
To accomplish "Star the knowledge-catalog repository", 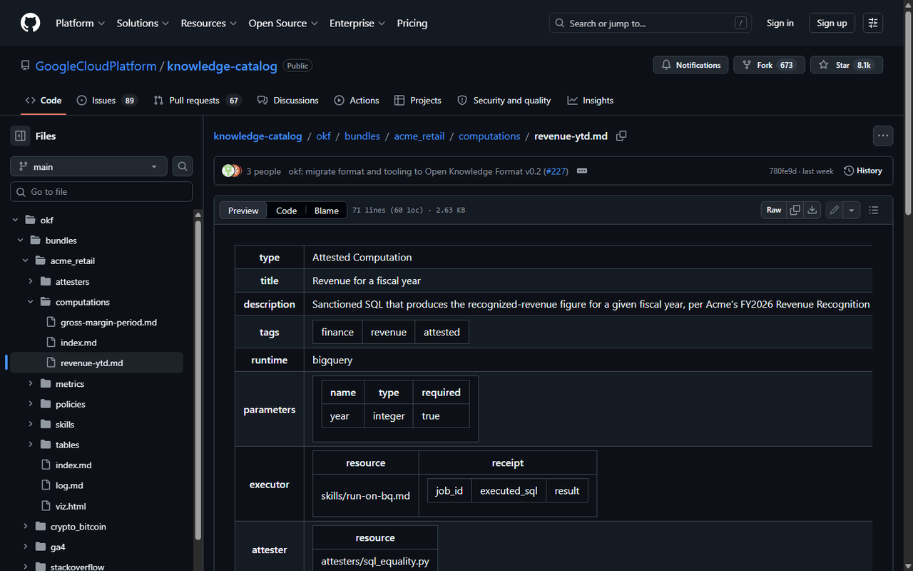I will coord(846,65).
